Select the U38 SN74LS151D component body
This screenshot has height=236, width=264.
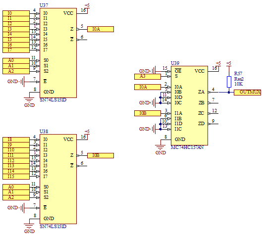click(58, 179)
